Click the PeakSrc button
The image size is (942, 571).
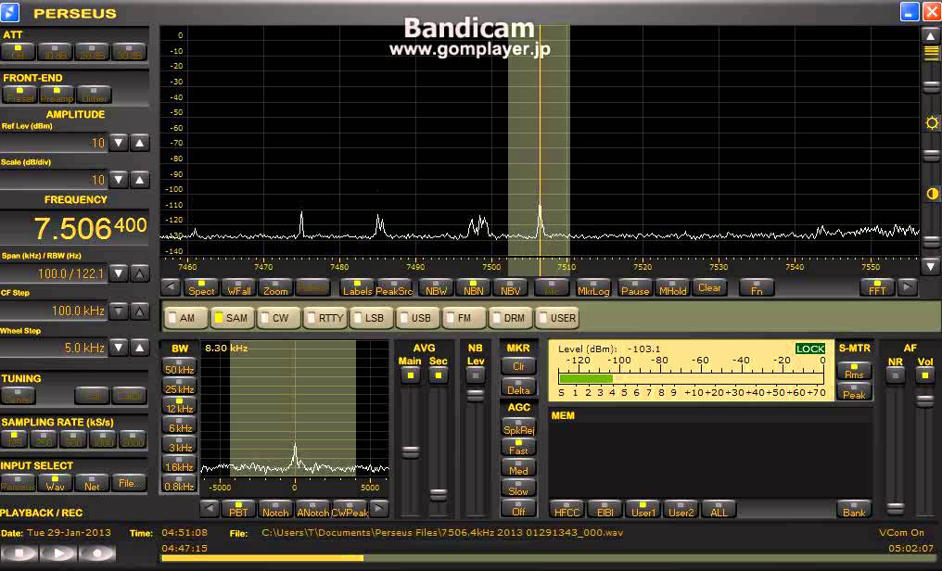click(395, 287)
